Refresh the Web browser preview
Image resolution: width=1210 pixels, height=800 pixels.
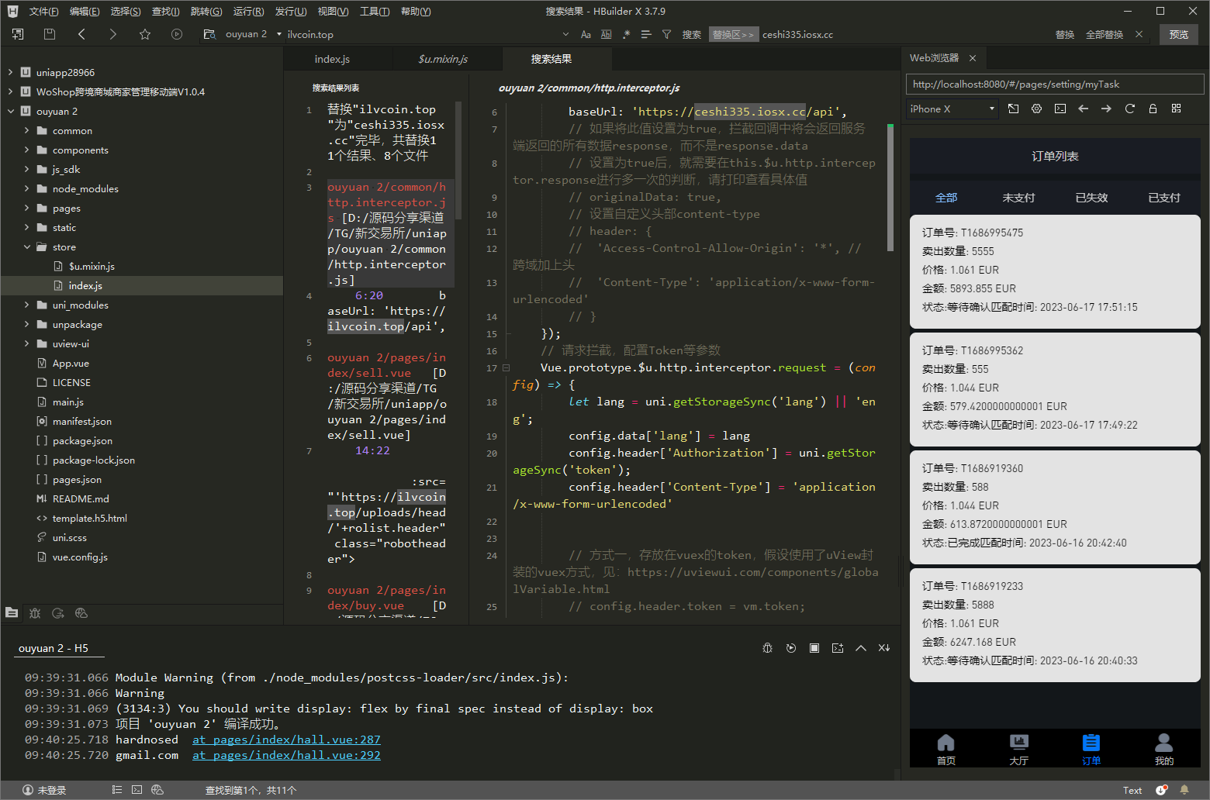[1129, 109]
